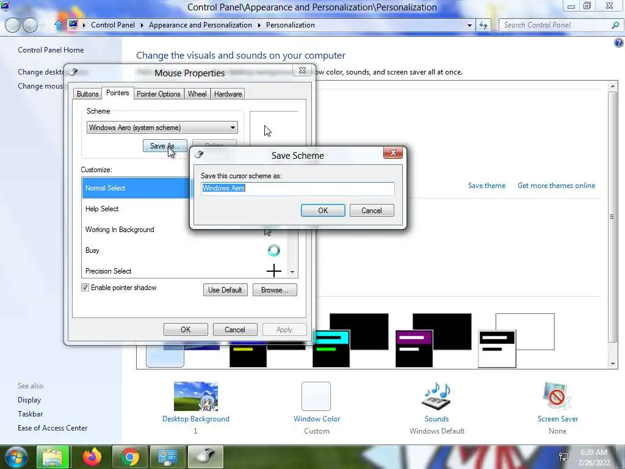Click the Forward navigation button
The height and width of the screenshot is (469, 625).
coord(30,25)
